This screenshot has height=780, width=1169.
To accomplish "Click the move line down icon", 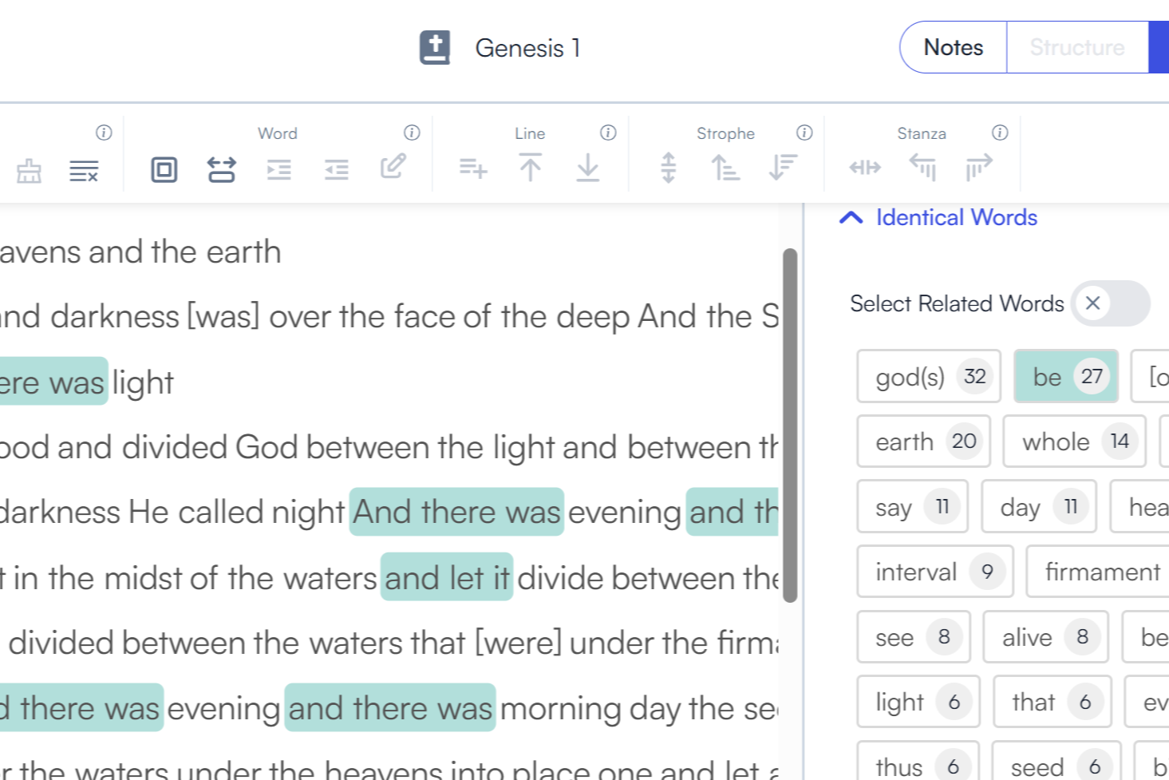I will point(588,168).
